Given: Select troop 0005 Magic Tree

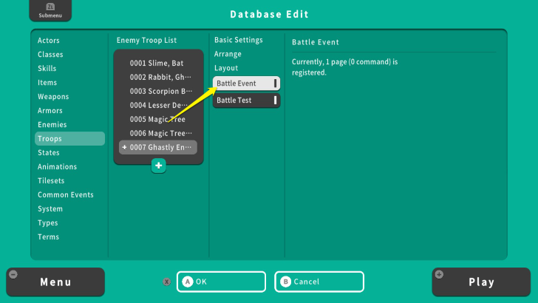Looking at the screenshot, I should (x=158, y=120).
